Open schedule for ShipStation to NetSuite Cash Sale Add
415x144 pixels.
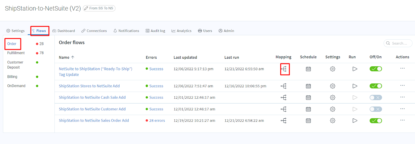pyautogui.click(x=308, y=97)
